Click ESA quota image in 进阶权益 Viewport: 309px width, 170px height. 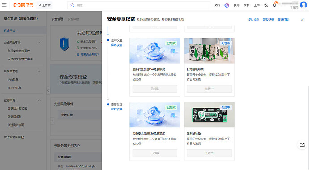coord(154,51)
